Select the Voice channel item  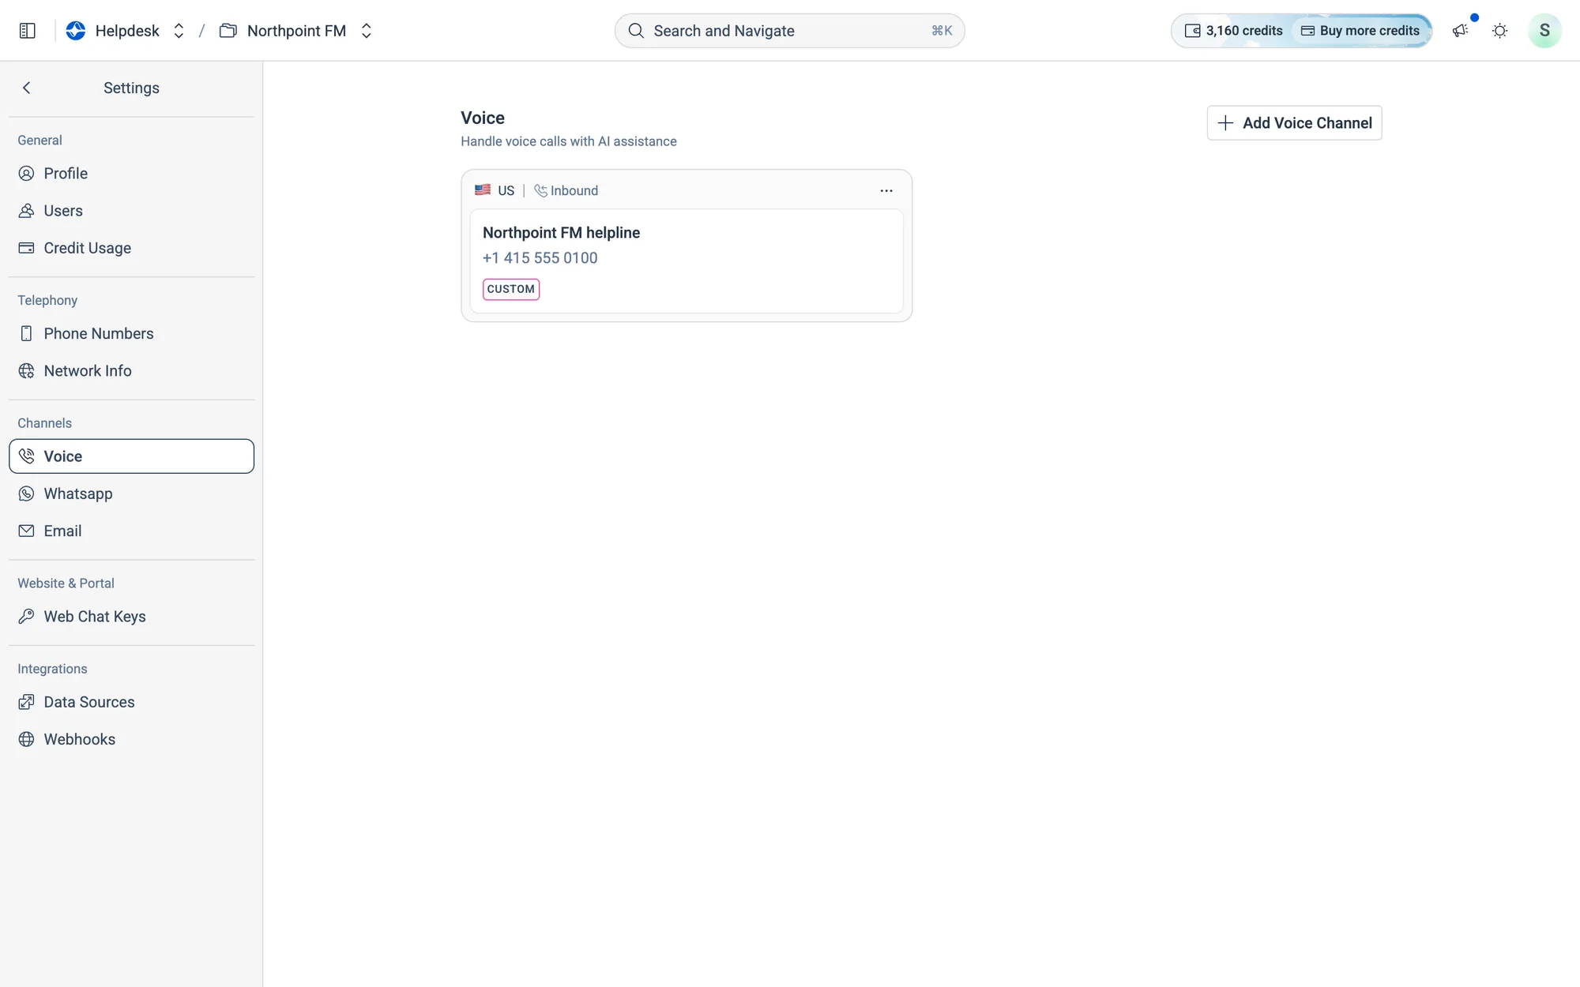pos(131,456)
